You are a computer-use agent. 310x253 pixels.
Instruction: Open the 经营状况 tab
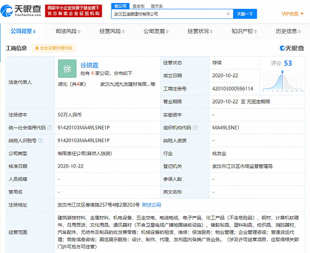pyautogui.click(x=200, y=31)
